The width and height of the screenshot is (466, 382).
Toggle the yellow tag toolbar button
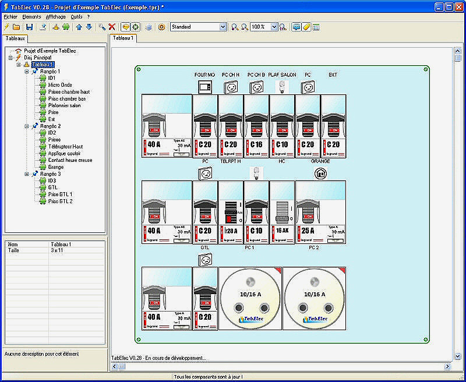point(306,27)
